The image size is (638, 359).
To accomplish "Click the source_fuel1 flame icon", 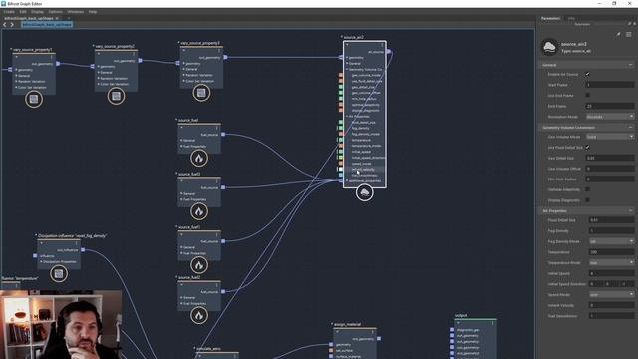I will (x=199, y=265).
